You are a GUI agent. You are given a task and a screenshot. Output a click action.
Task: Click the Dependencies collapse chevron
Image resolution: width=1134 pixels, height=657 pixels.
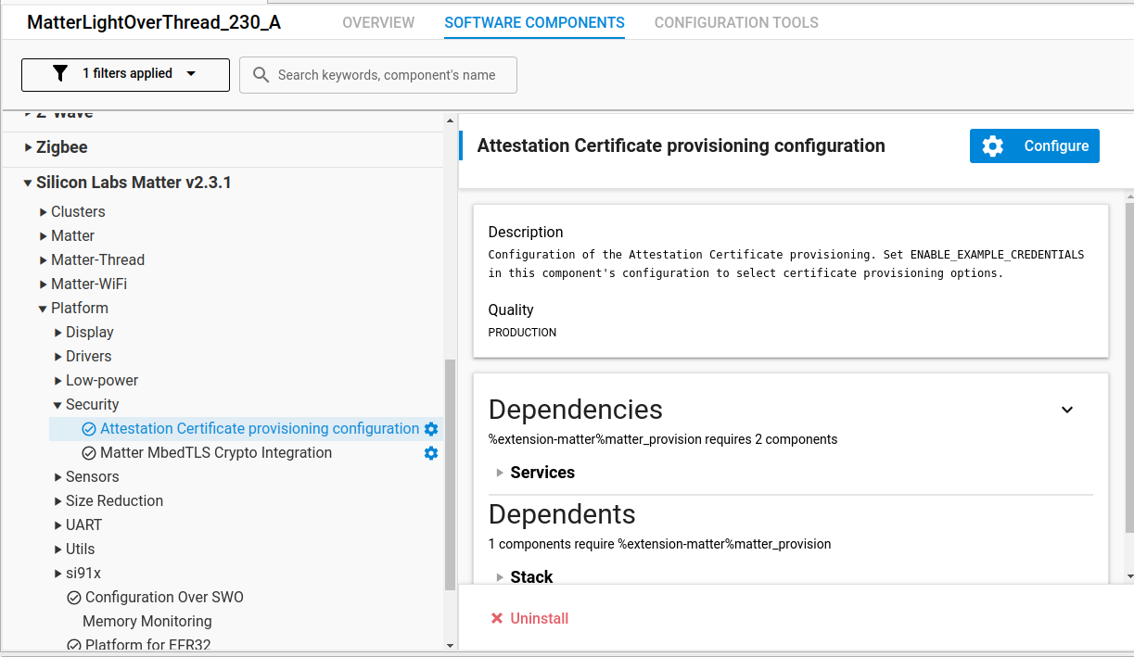[1067, 410]
